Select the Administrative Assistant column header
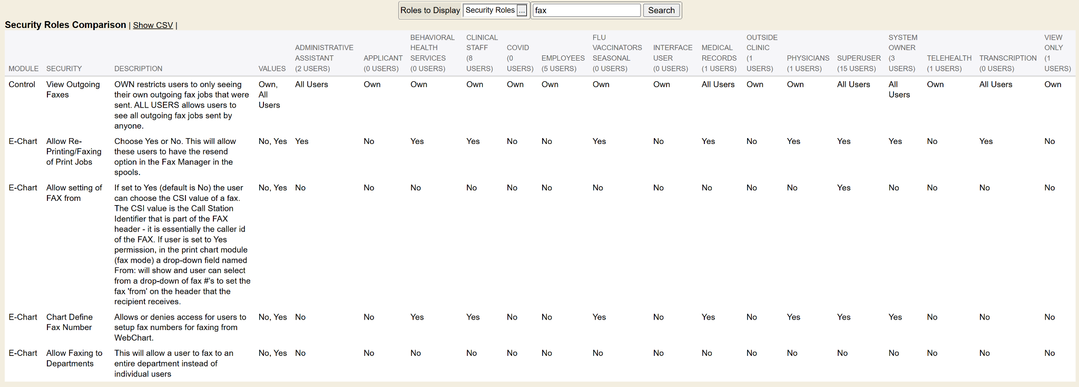The image size is (1079, 387). (x=323, y=58)
